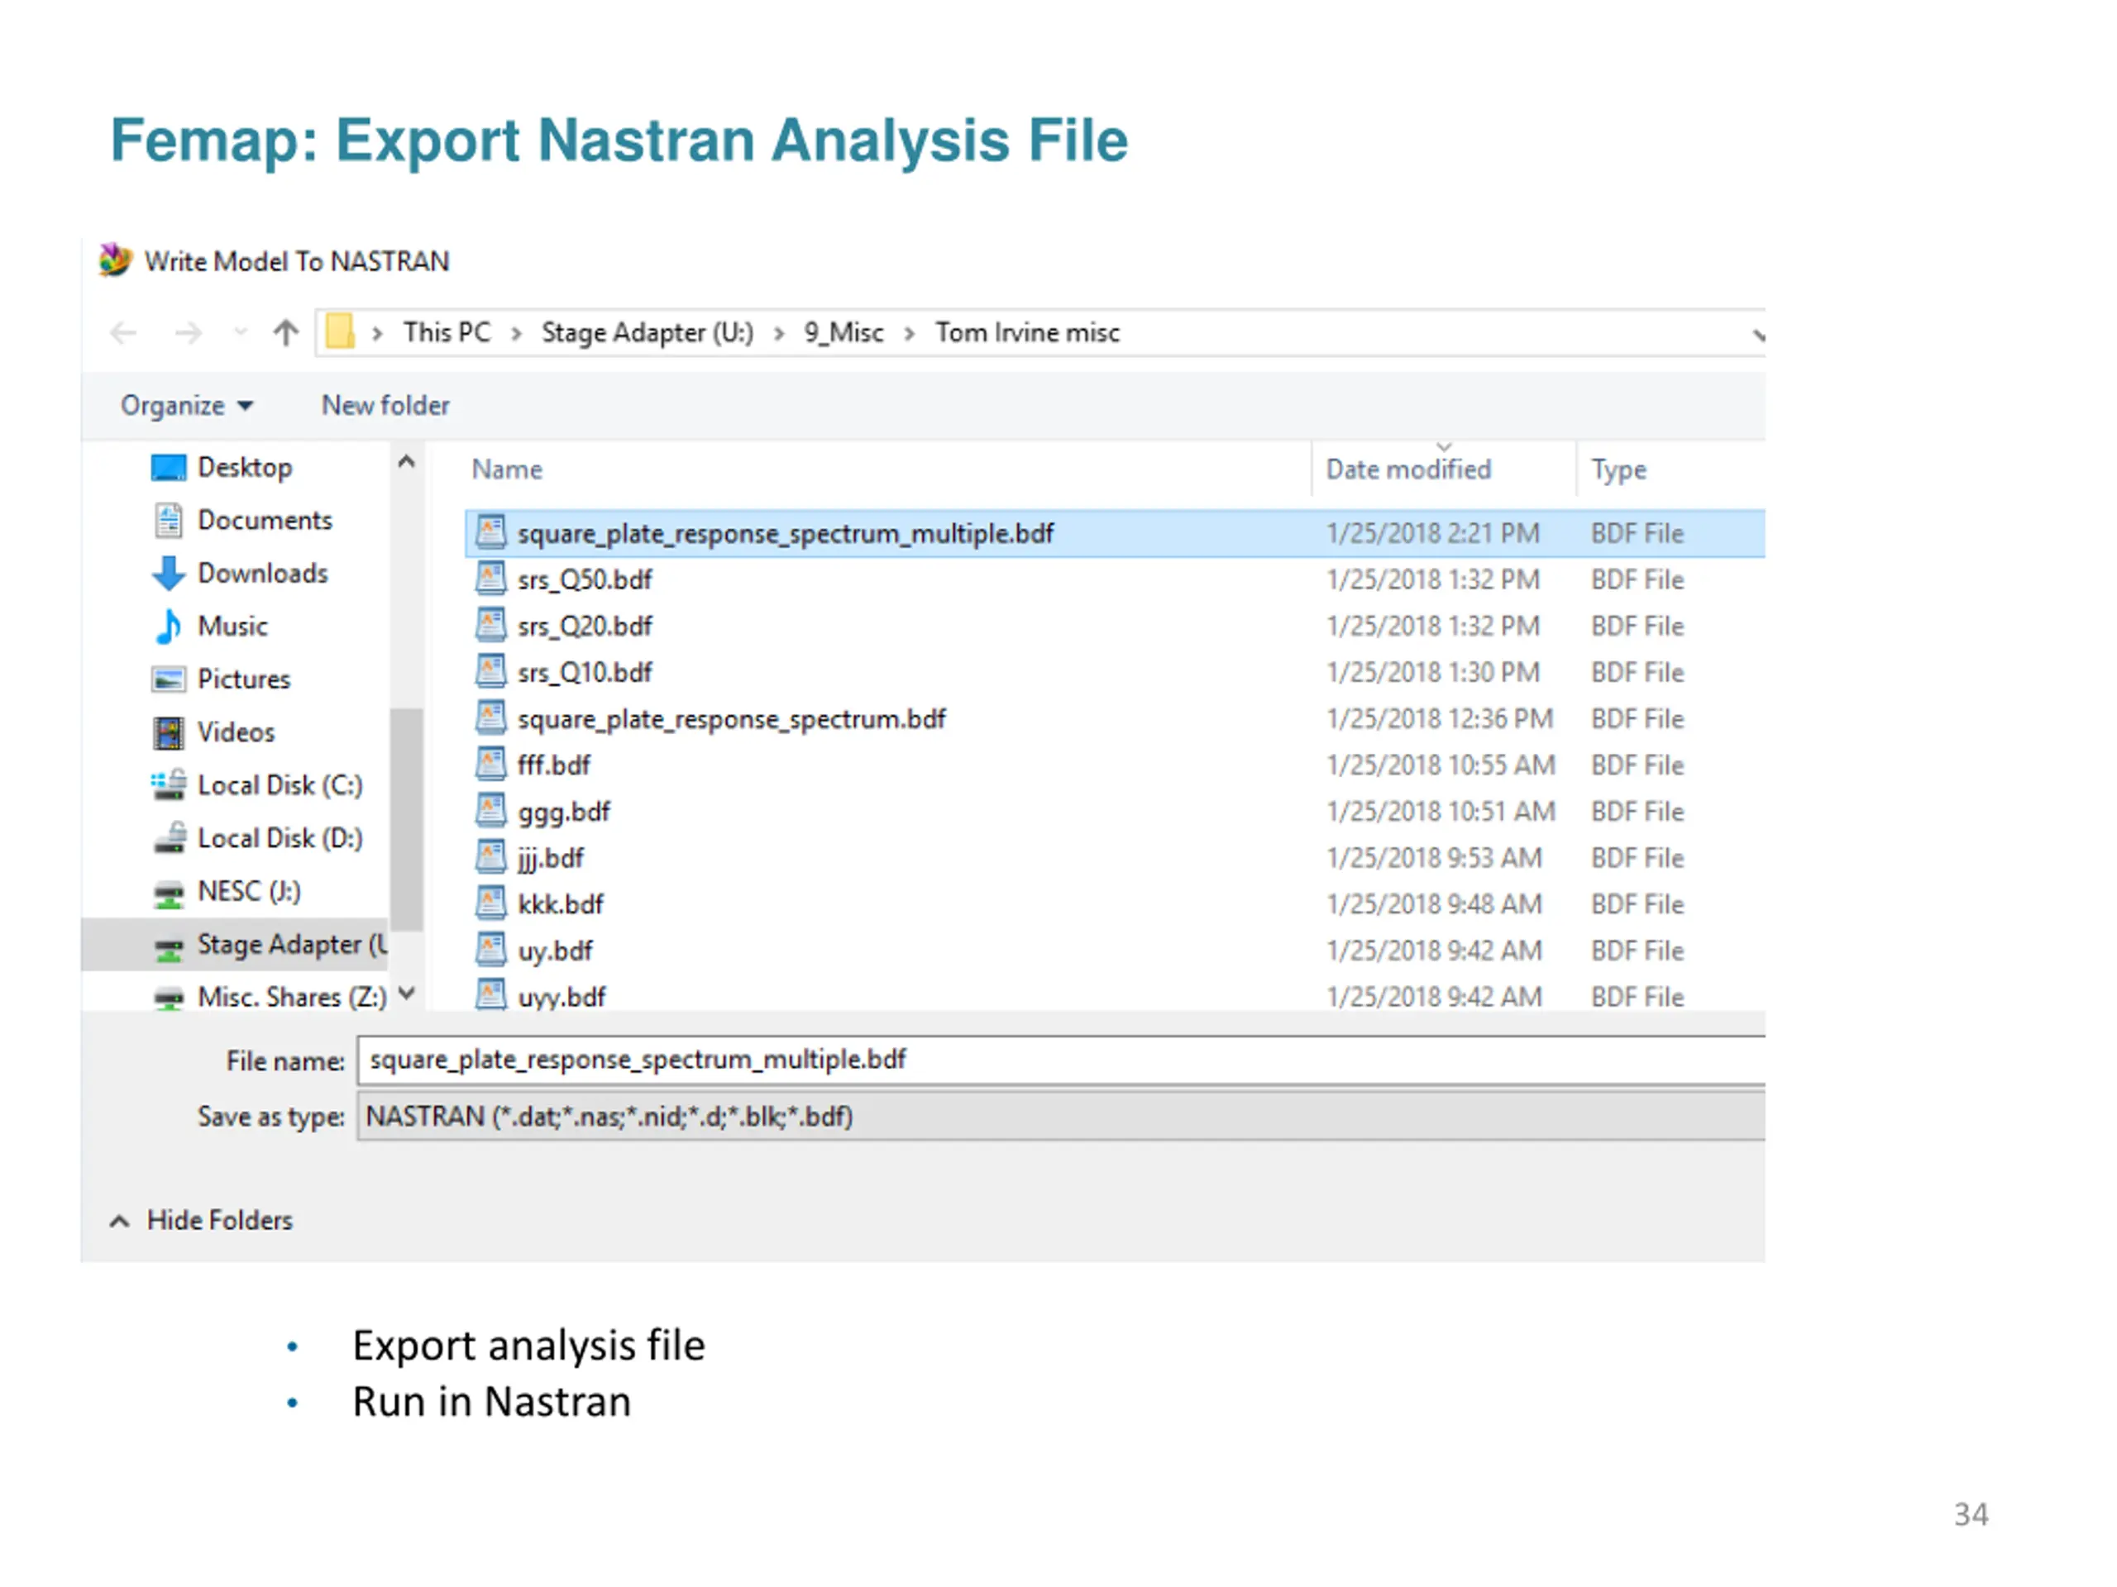Screen dimensions: 2117x1587
Task: Select Stage Adapter drive in navigation pane
Action: [x=235, y=945]
